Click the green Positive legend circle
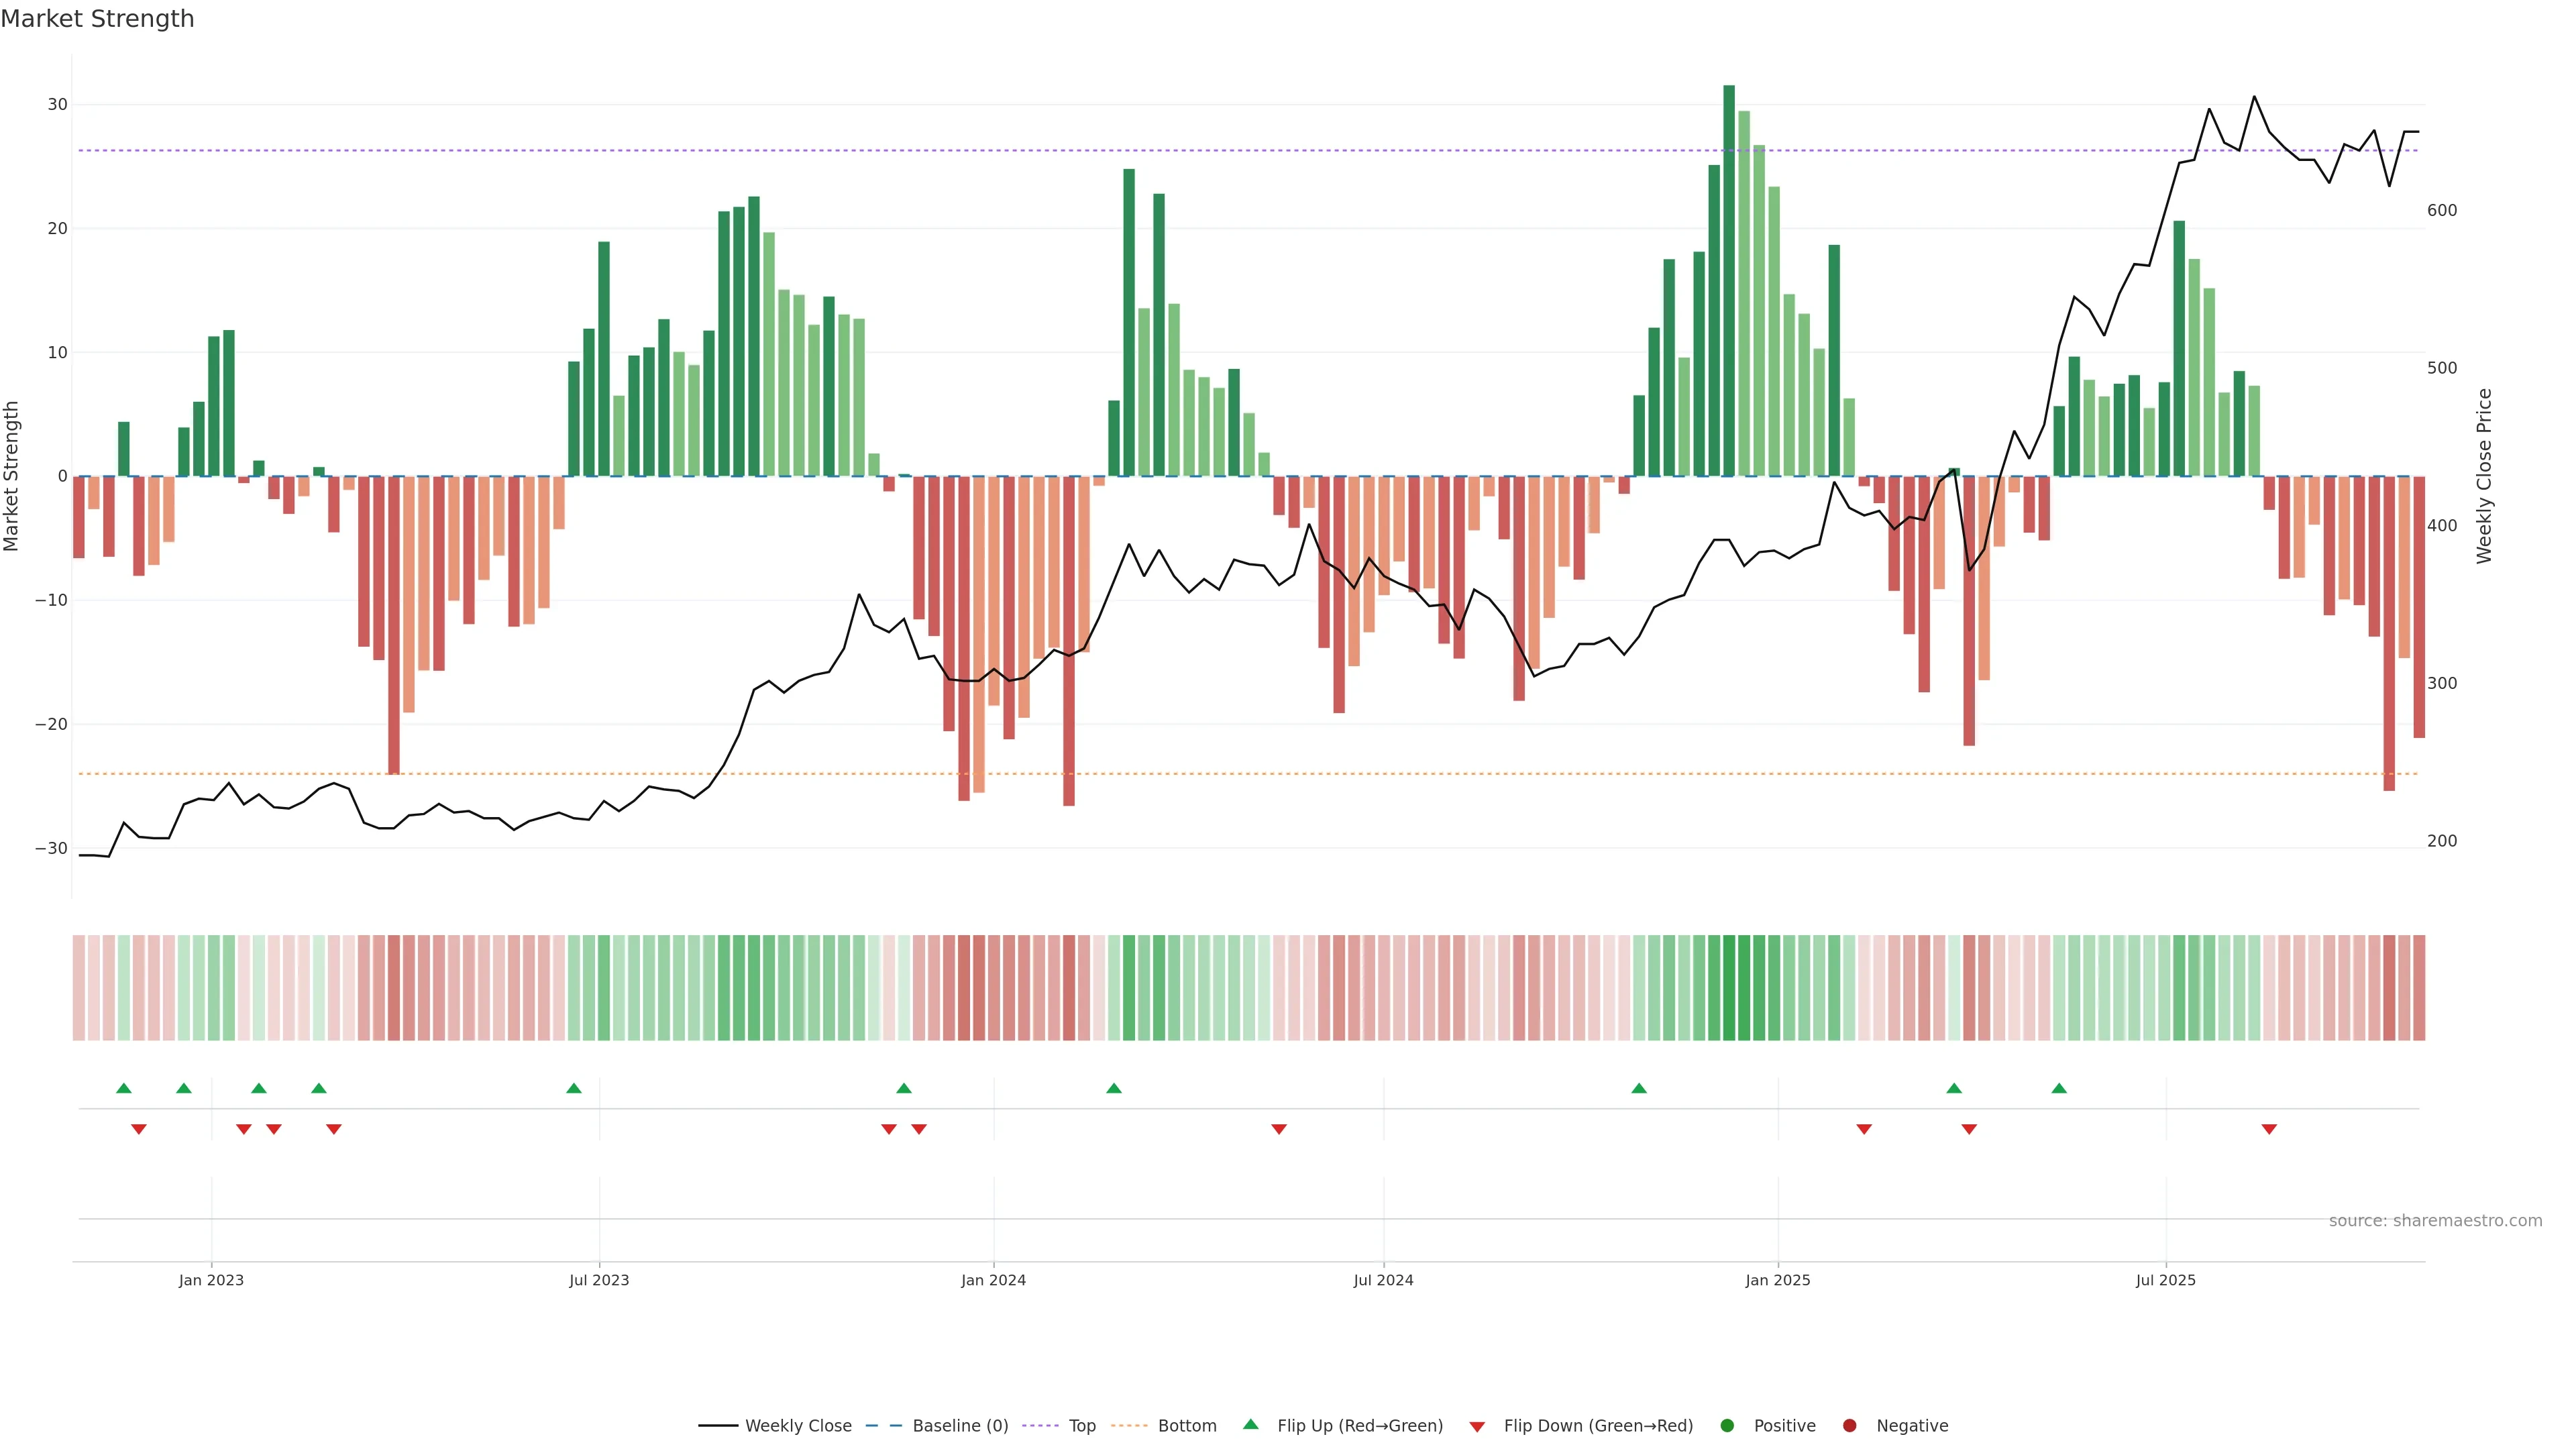The height and width of the screenshot is (1449, 2576). [x=1727, y=1426]
